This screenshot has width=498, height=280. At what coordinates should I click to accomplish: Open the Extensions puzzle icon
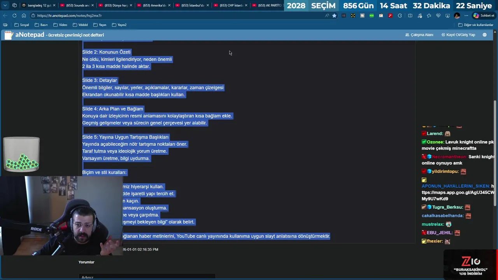coord(400,16)
